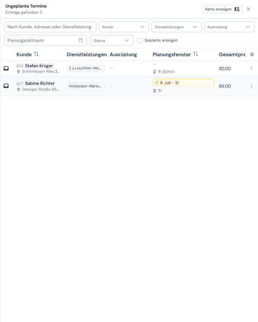Open the Status dropdown
Image resolution: width=258 pixels, height=322 pixels.
click(112, 40)
